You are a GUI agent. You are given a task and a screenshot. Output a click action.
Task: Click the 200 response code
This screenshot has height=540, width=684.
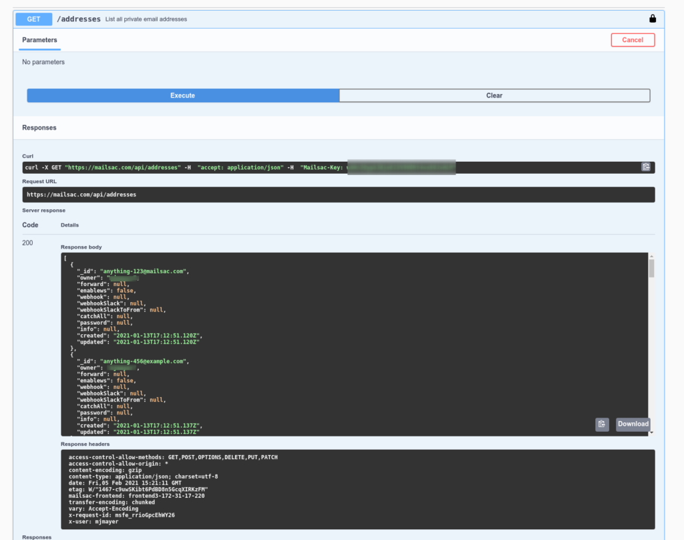tap(27, 243)
